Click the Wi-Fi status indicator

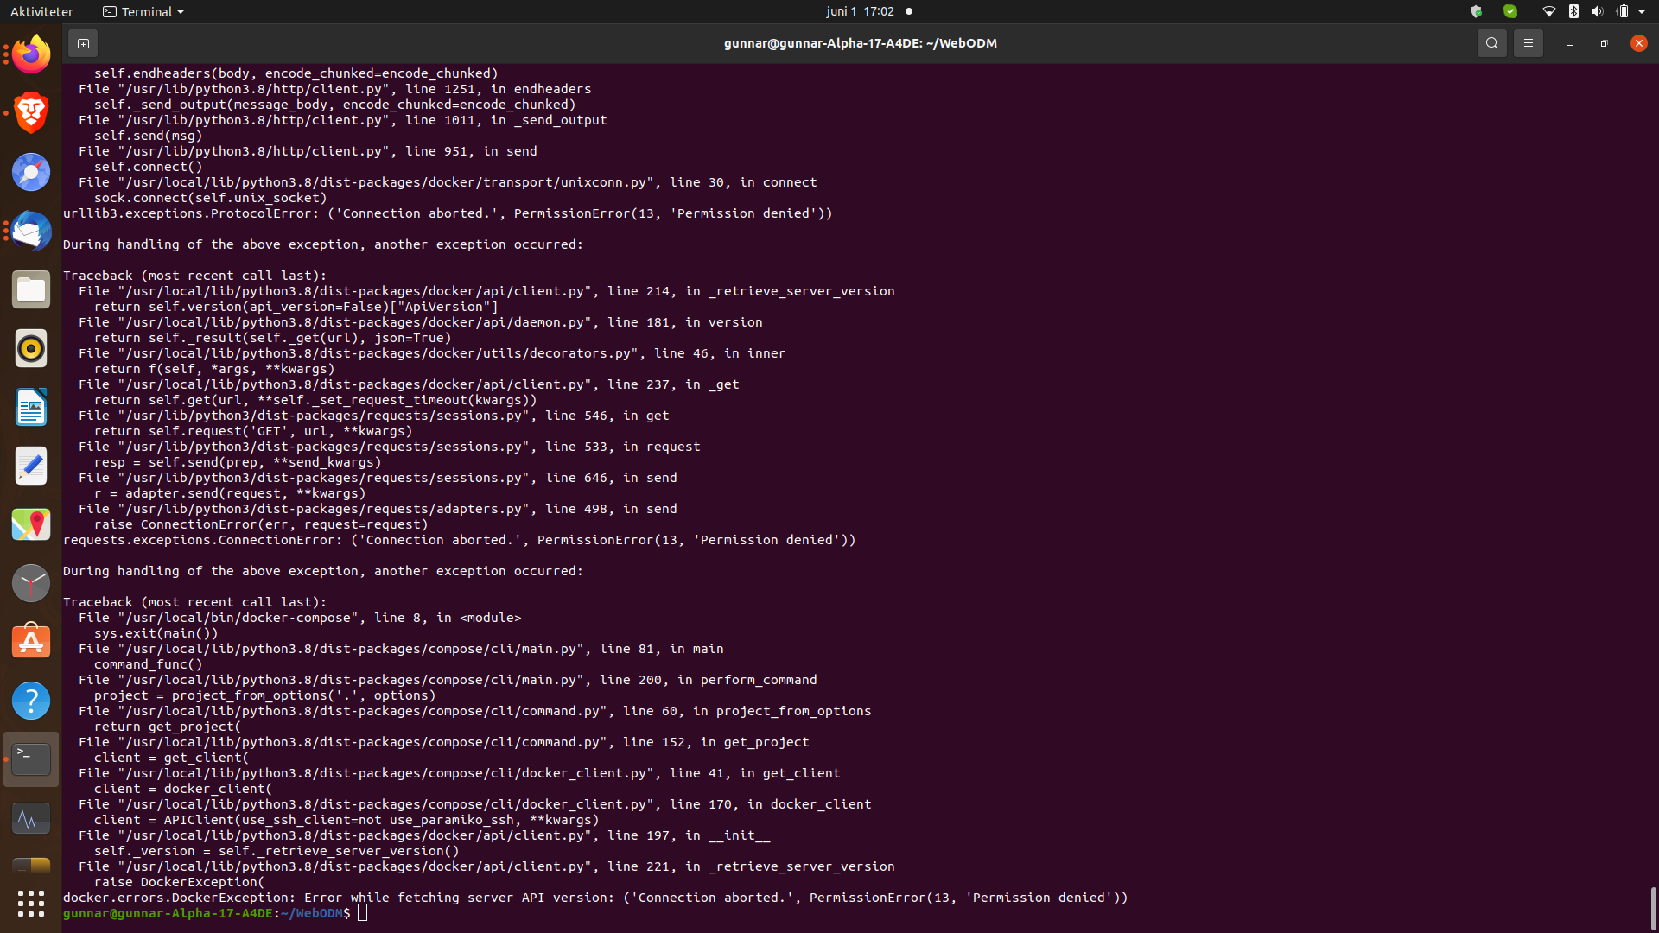click(x=1549, y=11)
